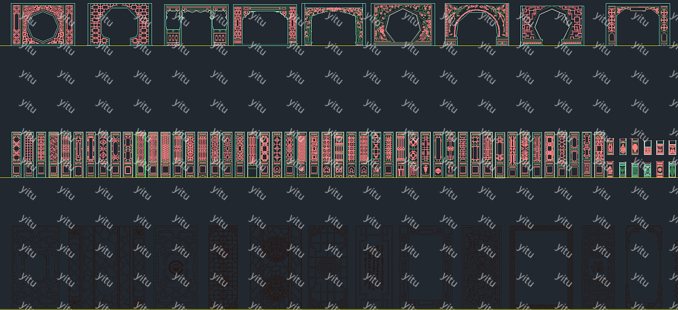Choose the large blank frame with meander border
678x310 pixels.
541,267
